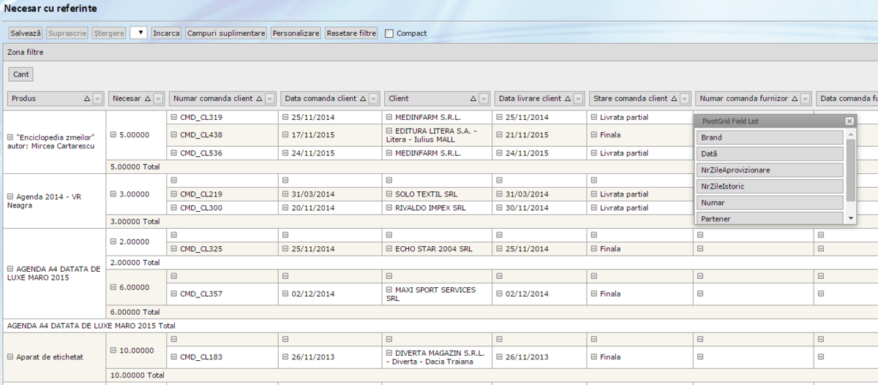Close the PivotGrid Field List panel
The width and height of the screenshot is (878, 385).
849,121
